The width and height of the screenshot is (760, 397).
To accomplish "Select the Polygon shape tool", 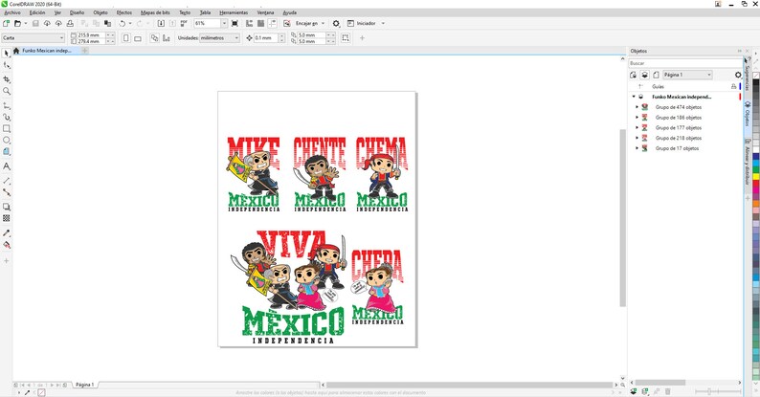I will click(7, 152).
